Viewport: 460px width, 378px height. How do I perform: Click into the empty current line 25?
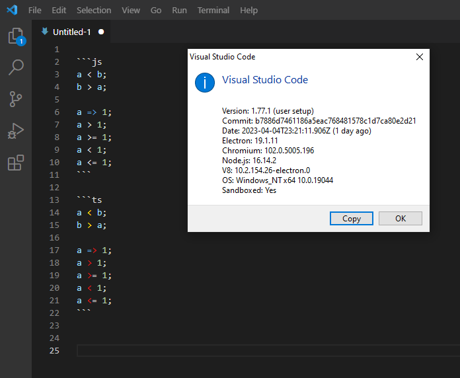pyautogui.click(x=268, y=351)
